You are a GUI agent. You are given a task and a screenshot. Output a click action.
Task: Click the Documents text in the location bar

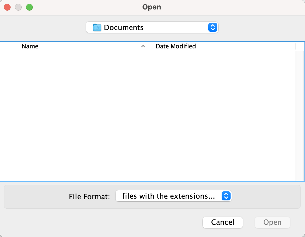[124, 27]
